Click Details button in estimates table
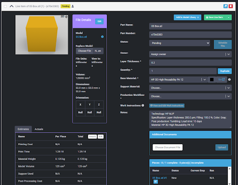 click(x=93, y=137)
